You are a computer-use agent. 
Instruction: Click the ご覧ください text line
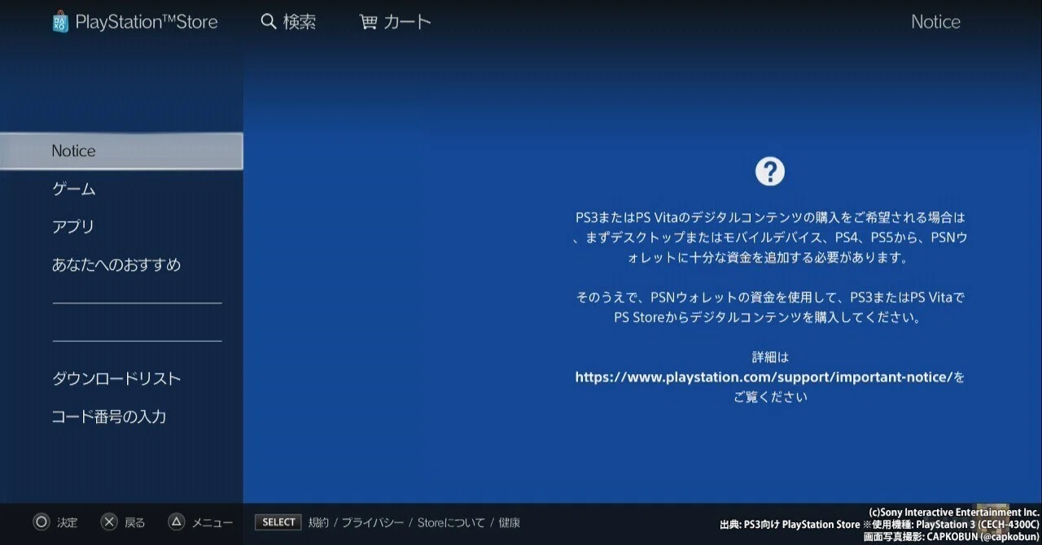coord(770,397)
